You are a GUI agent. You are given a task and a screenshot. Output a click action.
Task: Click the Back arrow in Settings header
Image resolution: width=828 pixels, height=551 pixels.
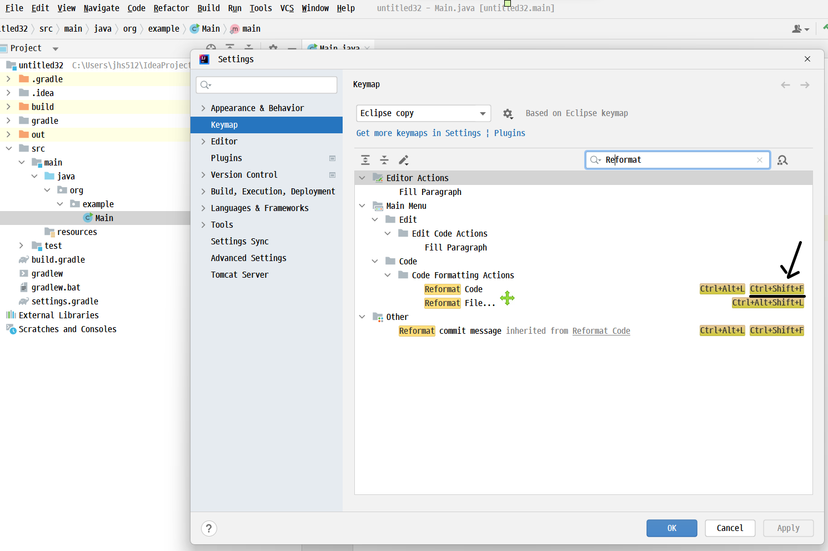point(785,85)
